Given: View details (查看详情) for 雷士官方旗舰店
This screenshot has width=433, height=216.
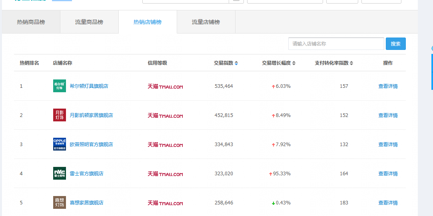Looking at the screenshot, I should [388, 174].
